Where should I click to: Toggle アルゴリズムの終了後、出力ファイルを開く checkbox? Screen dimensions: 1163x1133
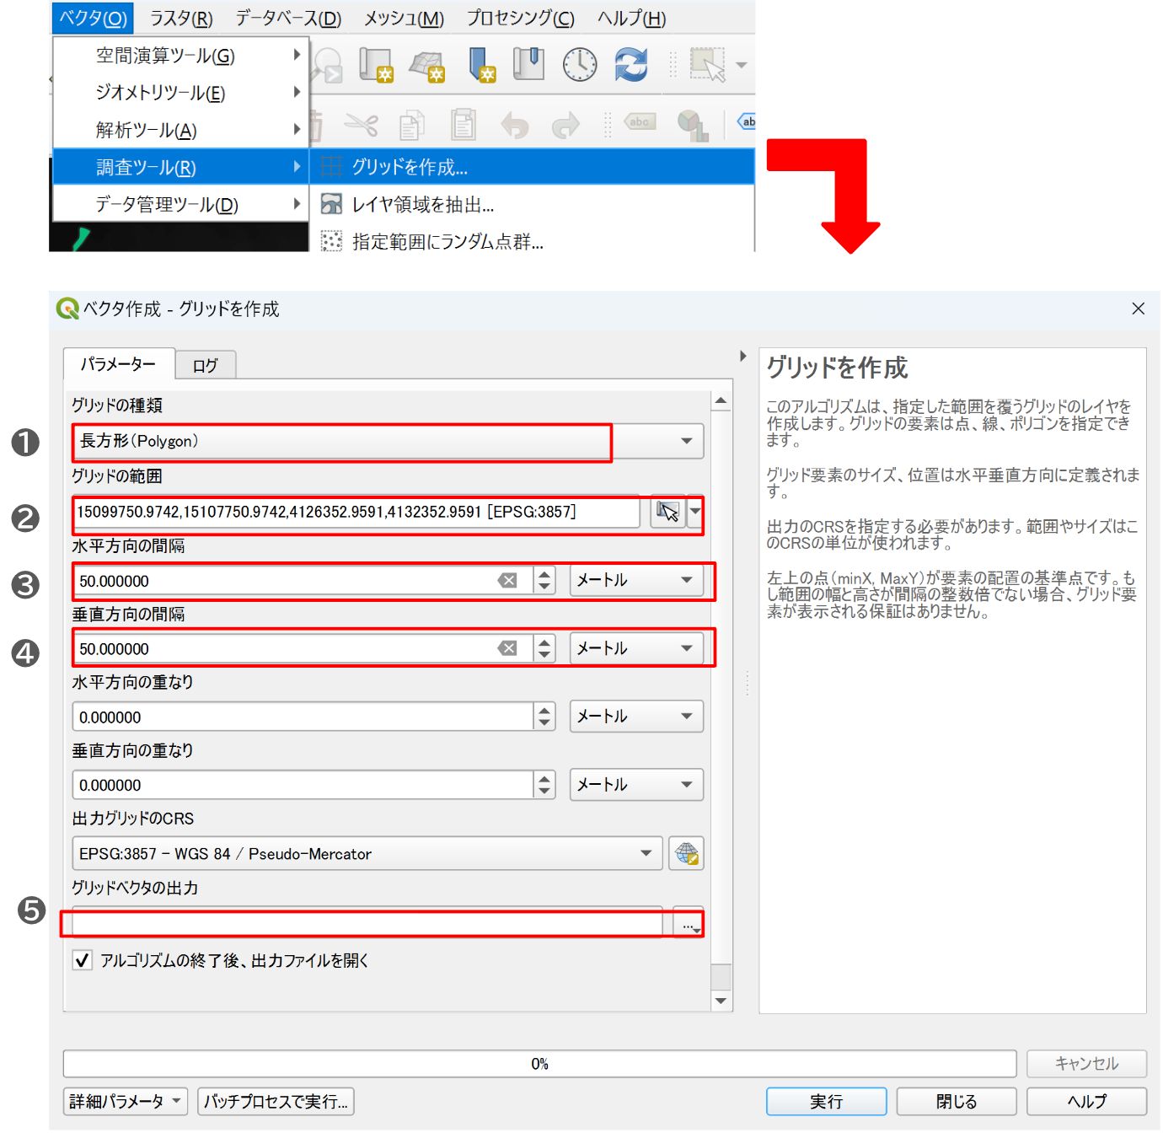pos(82,960)
